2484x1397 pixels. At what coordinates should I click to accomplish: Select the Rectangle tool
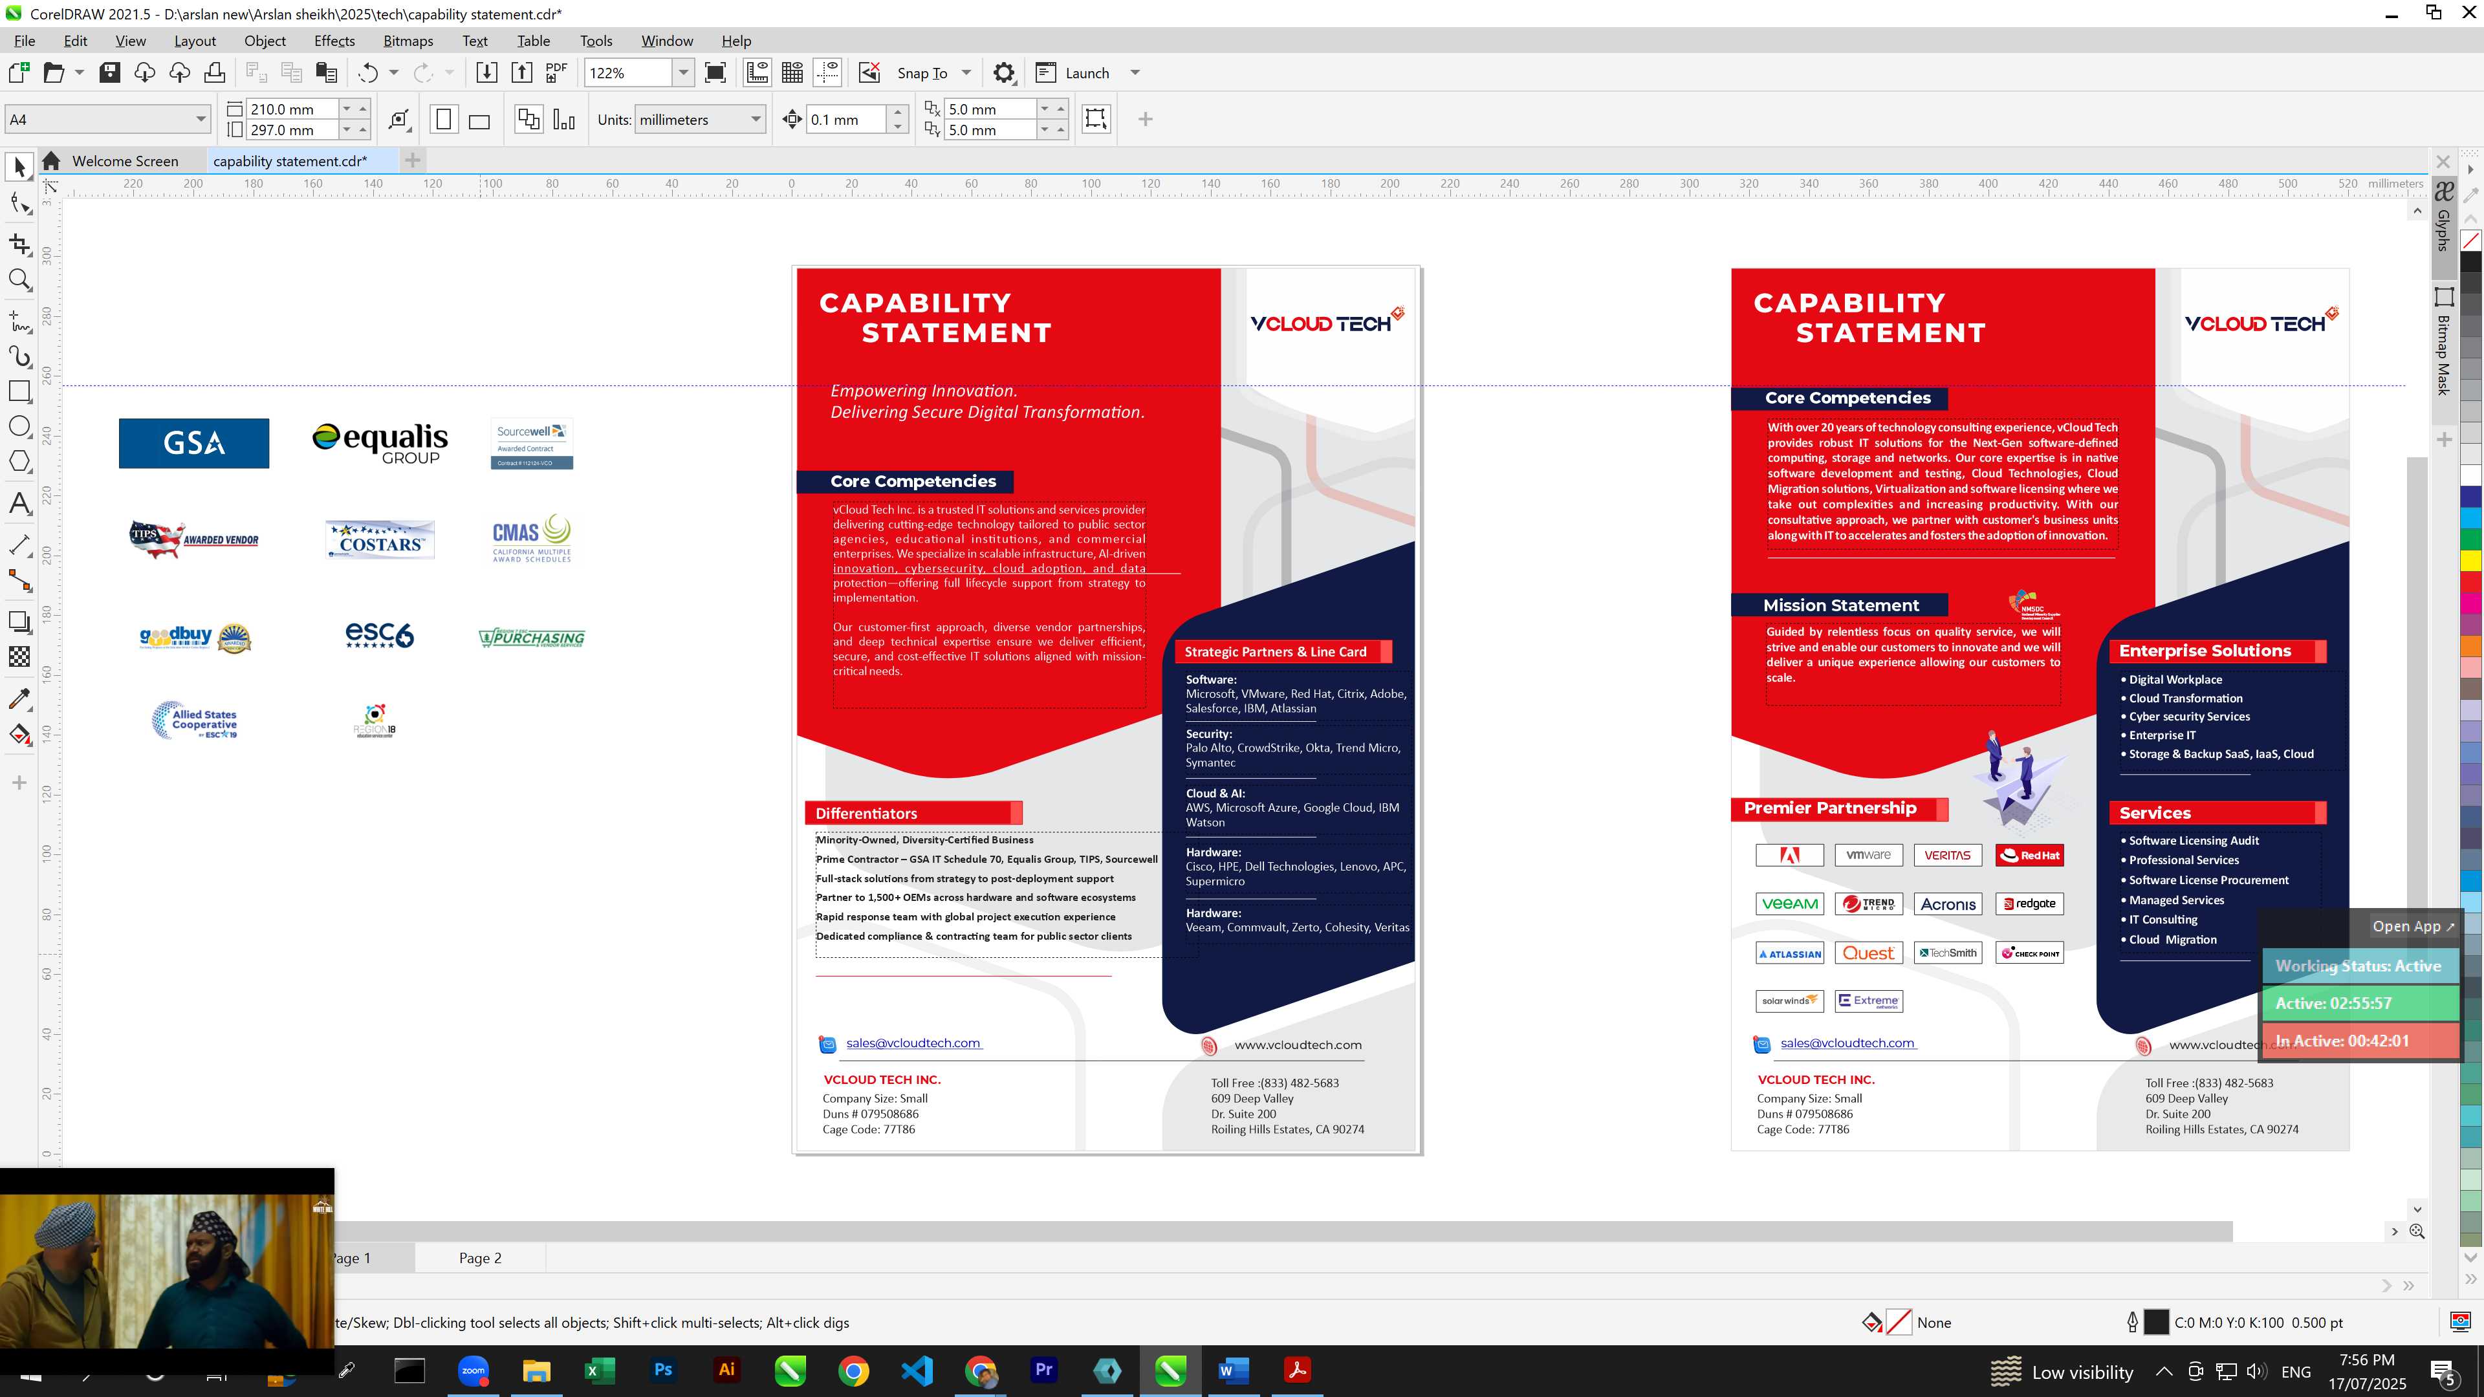19,391
